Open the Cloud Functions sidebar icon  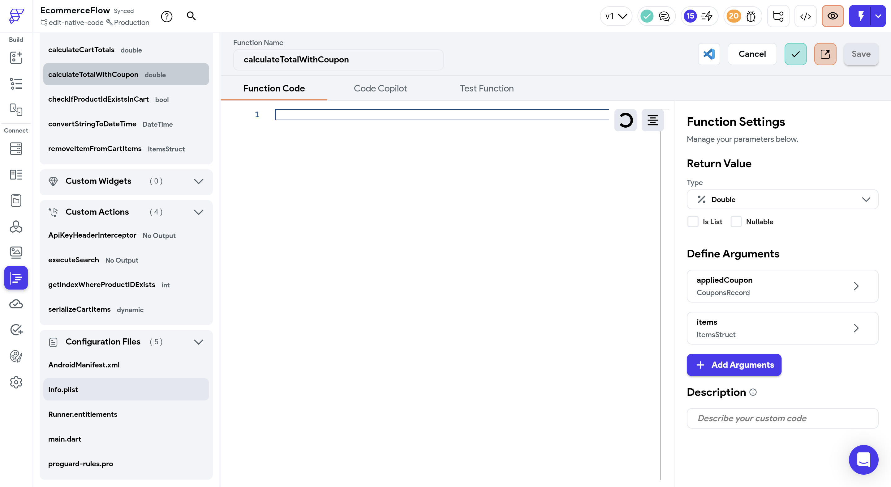click(x=16, y=304)
